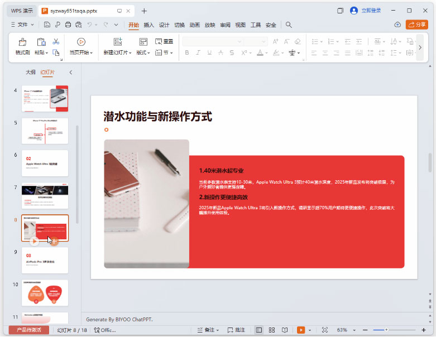Viewport: 436px width, 337px height.
Task: Switch to the Outline (大纲) tab
Action: pyautogui.click(x=30, y=72)
